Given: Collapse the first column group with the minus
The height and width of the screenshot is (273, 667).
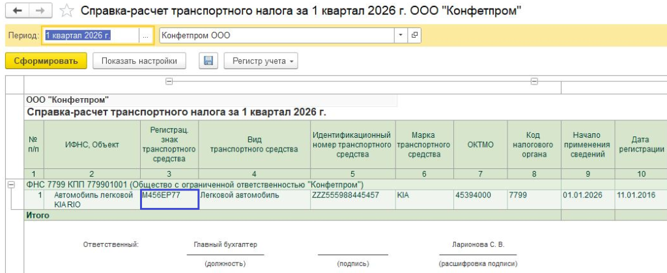Looking at the screenshot, I should pyautogui.click(x=169, y=81).
